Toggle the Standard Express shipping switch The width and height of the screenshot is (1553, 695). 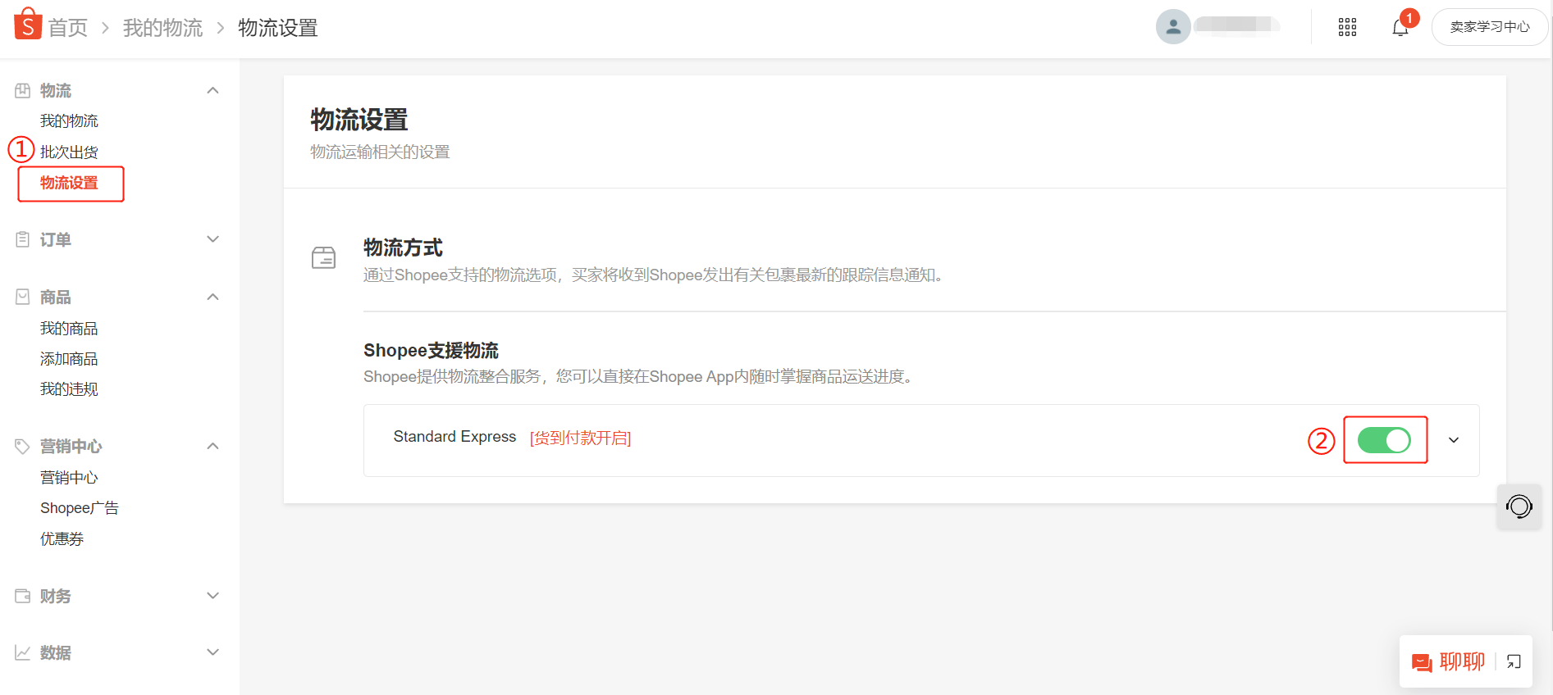pyautogui.click(x=1384, y=440)
